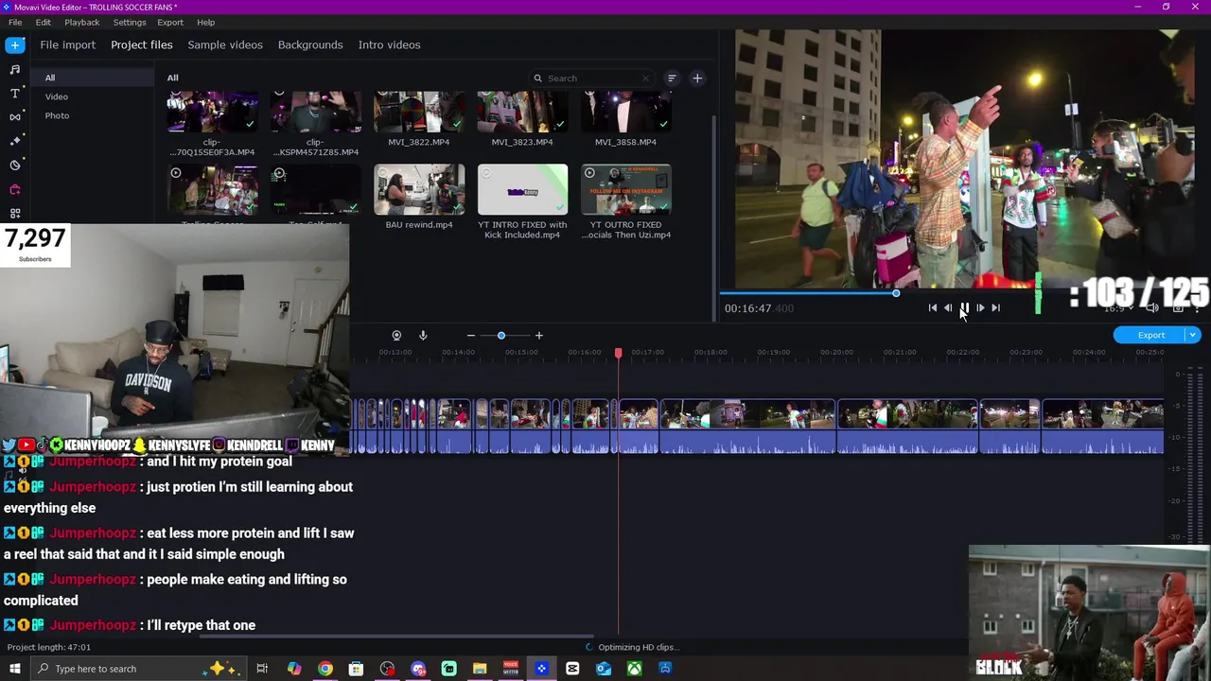
Task: Open the Xbox app from the taskbar
Action: tap(634, 669)
